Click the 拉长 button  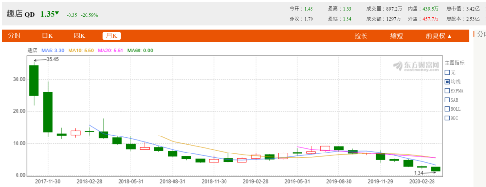click(x=361, y=35)
